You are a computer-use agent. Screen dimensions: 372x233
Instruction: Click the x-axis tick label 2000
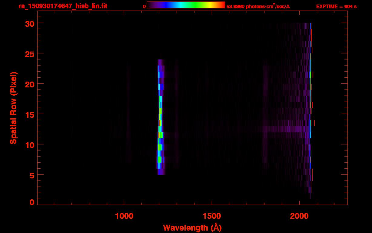pos(299,216)
